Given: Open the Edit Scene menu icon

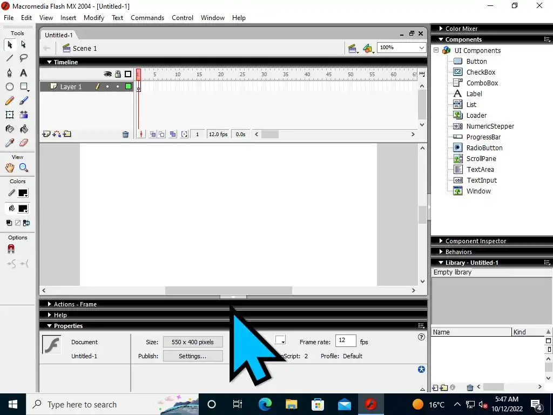Looking at the screenshot, I should pyautogui.click(x=352, y=49).
